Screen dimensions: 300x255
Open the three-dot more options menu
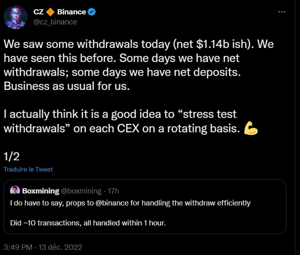(282, 12)
